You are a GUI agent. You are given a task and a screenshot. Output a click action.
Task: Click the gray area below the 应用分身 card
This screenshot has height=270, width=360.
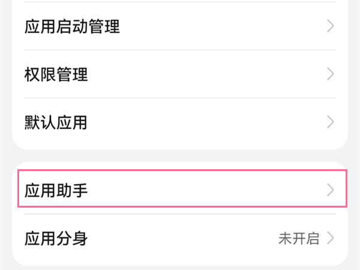180,268
